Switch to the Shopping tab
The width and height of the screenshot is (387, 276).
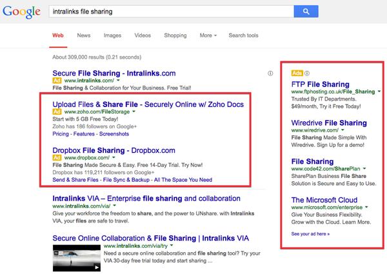tap(175, 35)
